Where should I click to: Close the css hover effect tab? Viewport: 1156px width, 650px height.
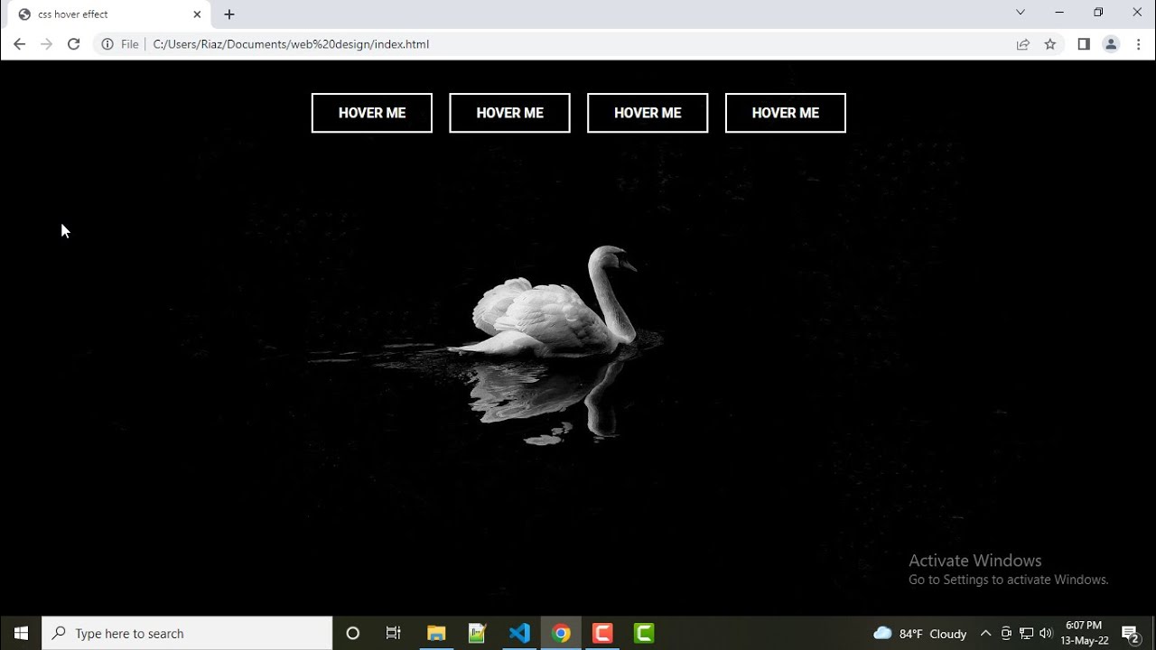pyautogui.click(x=197, y=14)
